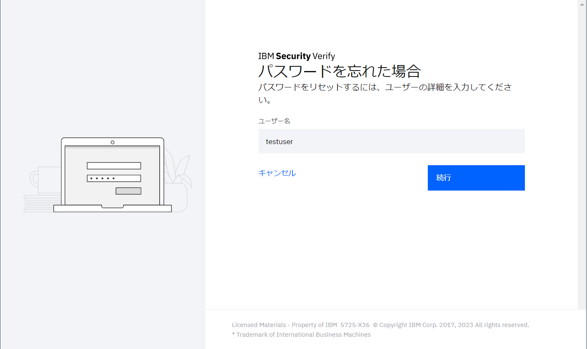Click the キャンセル link
587x349 pixels.
click(x=277, y=173)
